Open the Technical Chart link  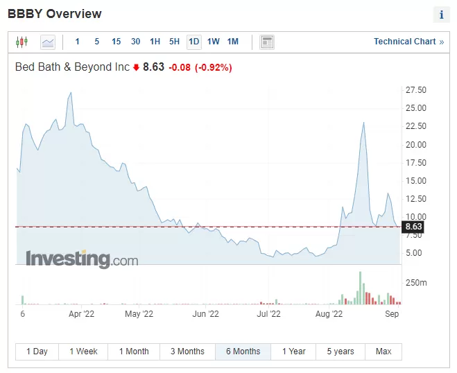tap(408, 42)
